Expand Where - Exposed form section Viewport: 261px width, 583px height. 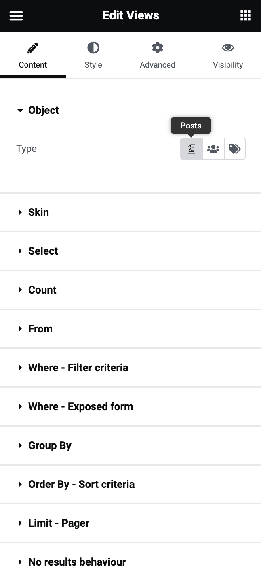[80, 406]
